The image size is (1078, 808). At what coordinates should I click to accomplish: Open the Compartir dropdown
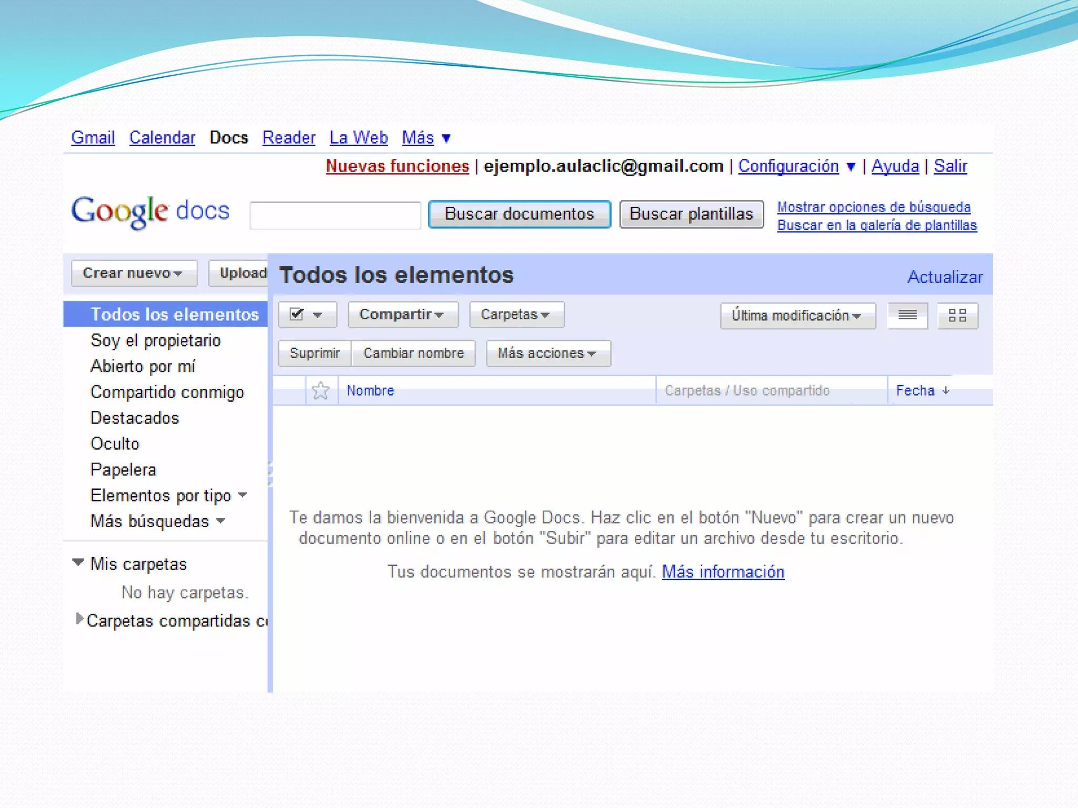pos(402,315)
